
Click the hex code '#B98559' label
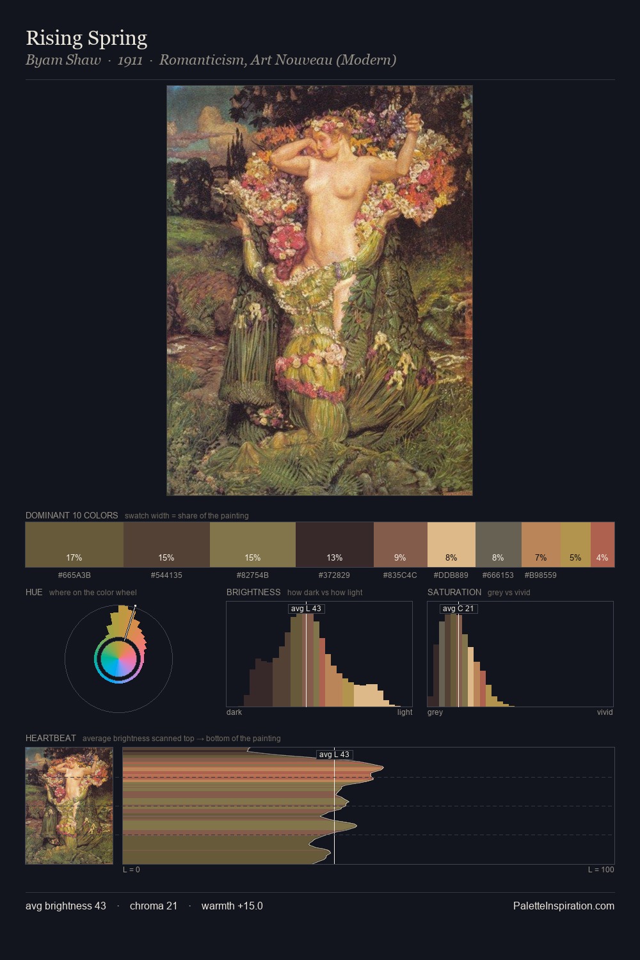click(541, 575)
